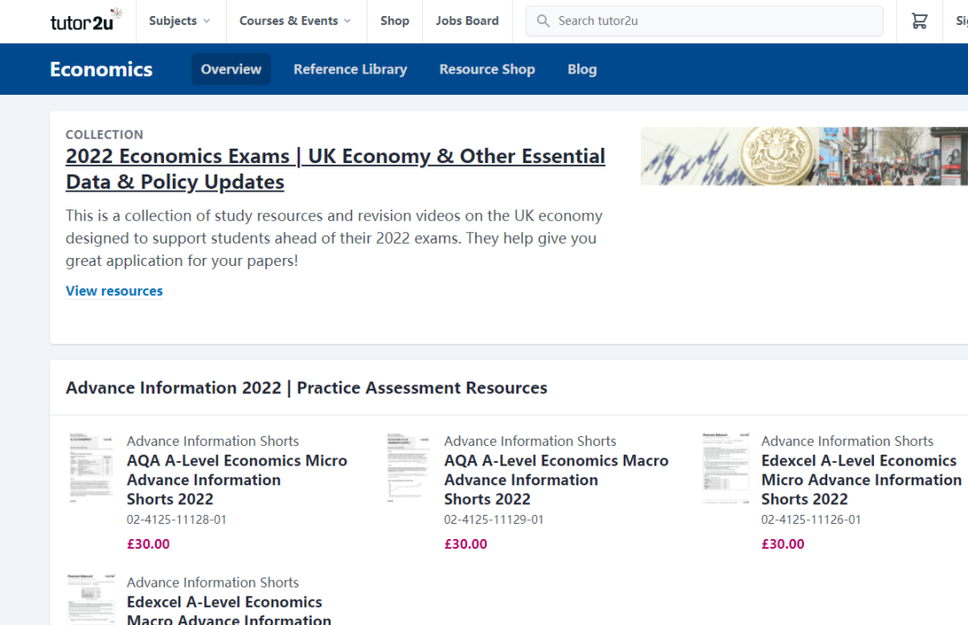Open Edexcel Micro Advance Information Shorts title
Viewport: 968px width, 625px height.
pos(861,480)
